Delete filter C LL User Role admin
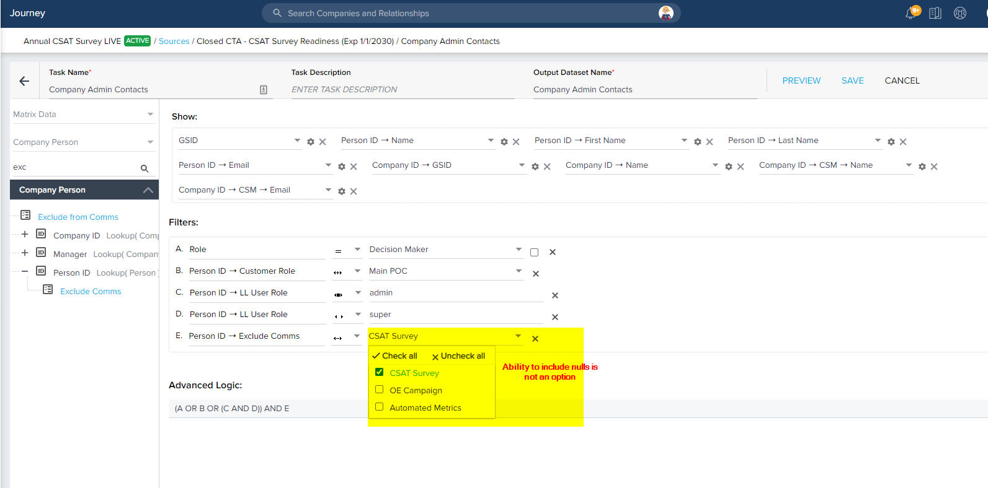This screenshot has width=988, height=488. coord(555,295)
